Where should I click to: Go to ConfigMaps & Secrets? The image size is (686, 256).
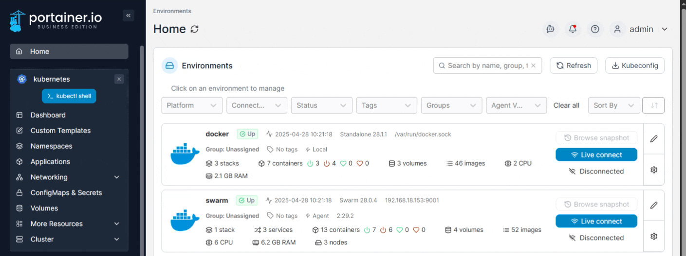pos(66,193)
